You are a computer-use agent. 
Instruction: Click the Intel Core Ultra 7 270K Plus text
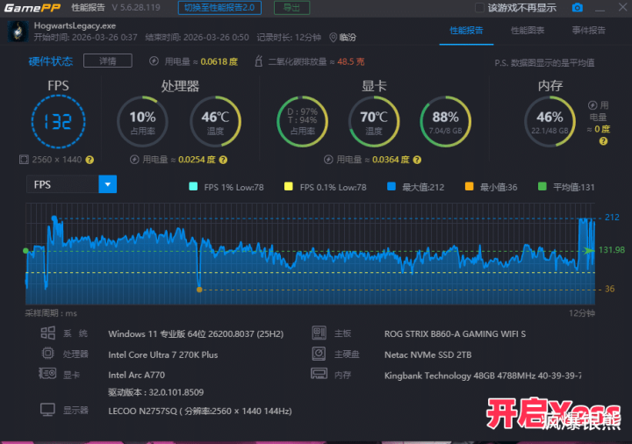click(163, 355)
